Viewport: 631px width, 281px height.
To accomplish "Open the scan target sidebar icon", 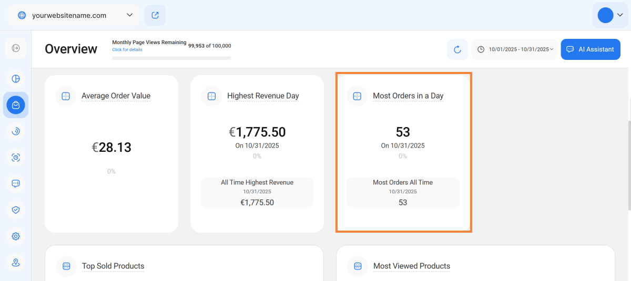I will pos(16,158).
